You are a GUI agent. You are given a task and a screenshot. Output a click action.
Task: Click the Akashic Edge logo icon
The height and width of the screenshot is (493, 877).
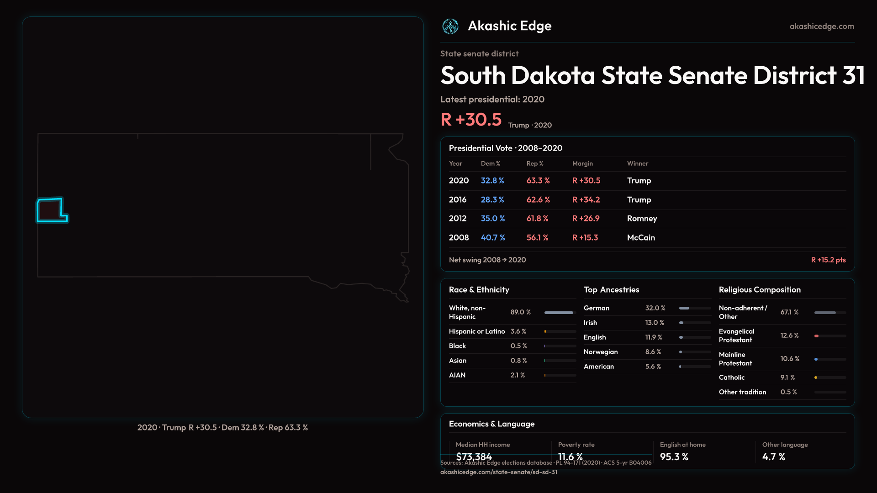450,26
